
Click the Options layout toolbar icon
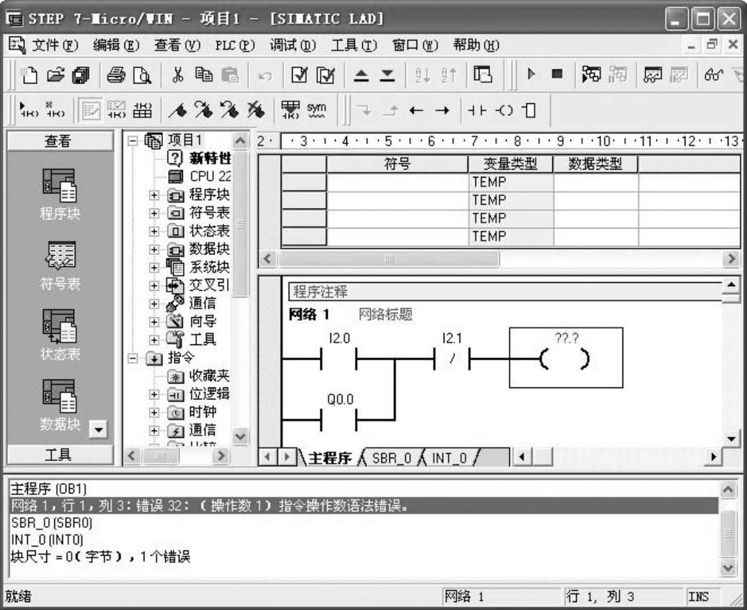tap(483, 74)
